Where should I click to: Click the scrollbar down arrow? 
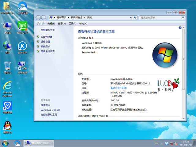click(184, 119)
